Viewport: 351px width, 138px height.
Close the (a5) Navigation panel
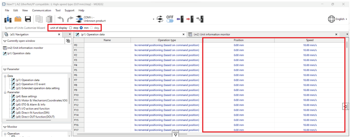tap(59, 34)
